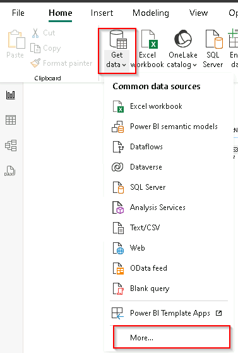The image size is (238, 353).
Task: Switch to Table view in left sidebar
Action: pyautogui.click(x=11, y=120)
